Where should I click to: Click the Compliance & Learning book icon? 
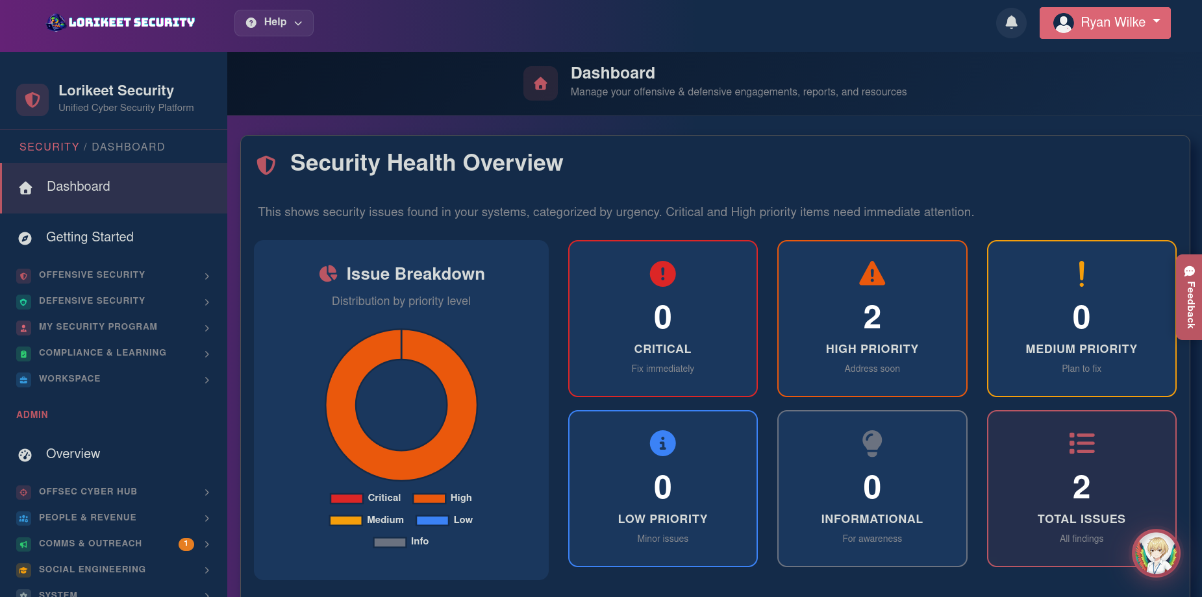23,354
